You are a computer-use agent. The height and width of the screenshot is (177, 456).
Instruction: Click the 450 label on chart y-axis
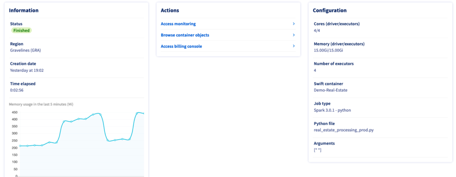click(15, 112)
